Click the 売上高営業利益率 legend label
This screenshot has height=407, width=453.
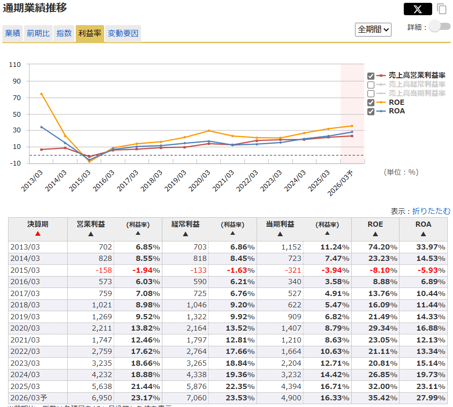coord(417,75)
